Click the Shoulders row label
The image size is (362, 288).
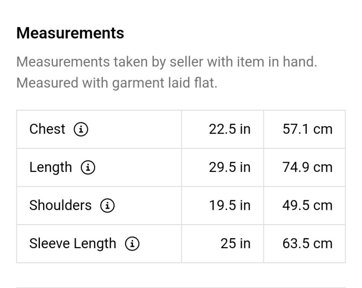pyautogui.click(x=61, y=205)
